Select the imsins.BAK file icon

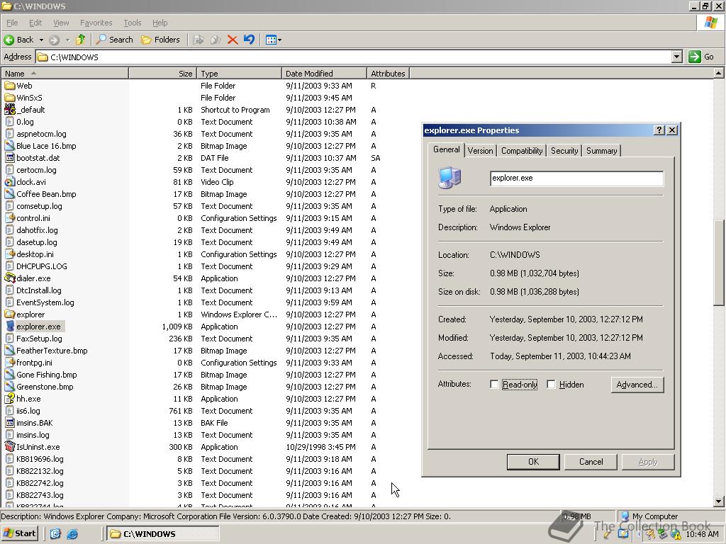pos(9,422)
